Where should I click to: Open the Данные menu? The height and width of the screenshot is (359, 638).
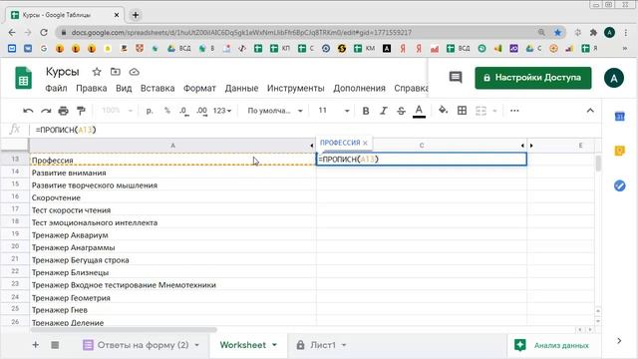click(241, 89)
